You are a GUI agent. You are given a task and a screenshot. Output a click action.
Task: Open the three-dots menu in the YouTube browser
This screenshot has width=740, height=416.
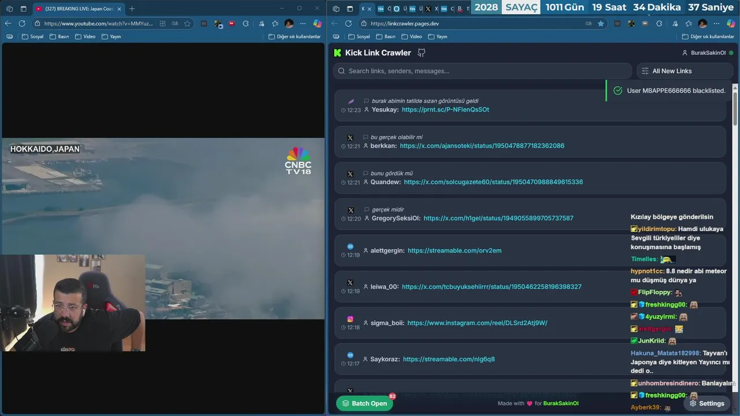303,23
